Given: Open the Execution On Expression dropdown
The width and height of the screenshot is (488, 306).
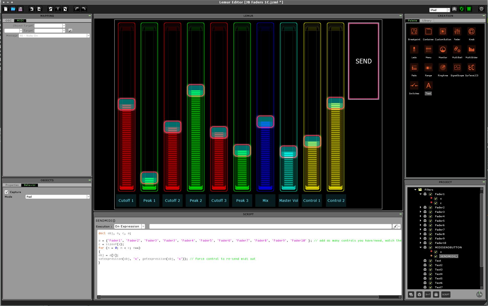Looking at the screenshot, I should point(129,226).
